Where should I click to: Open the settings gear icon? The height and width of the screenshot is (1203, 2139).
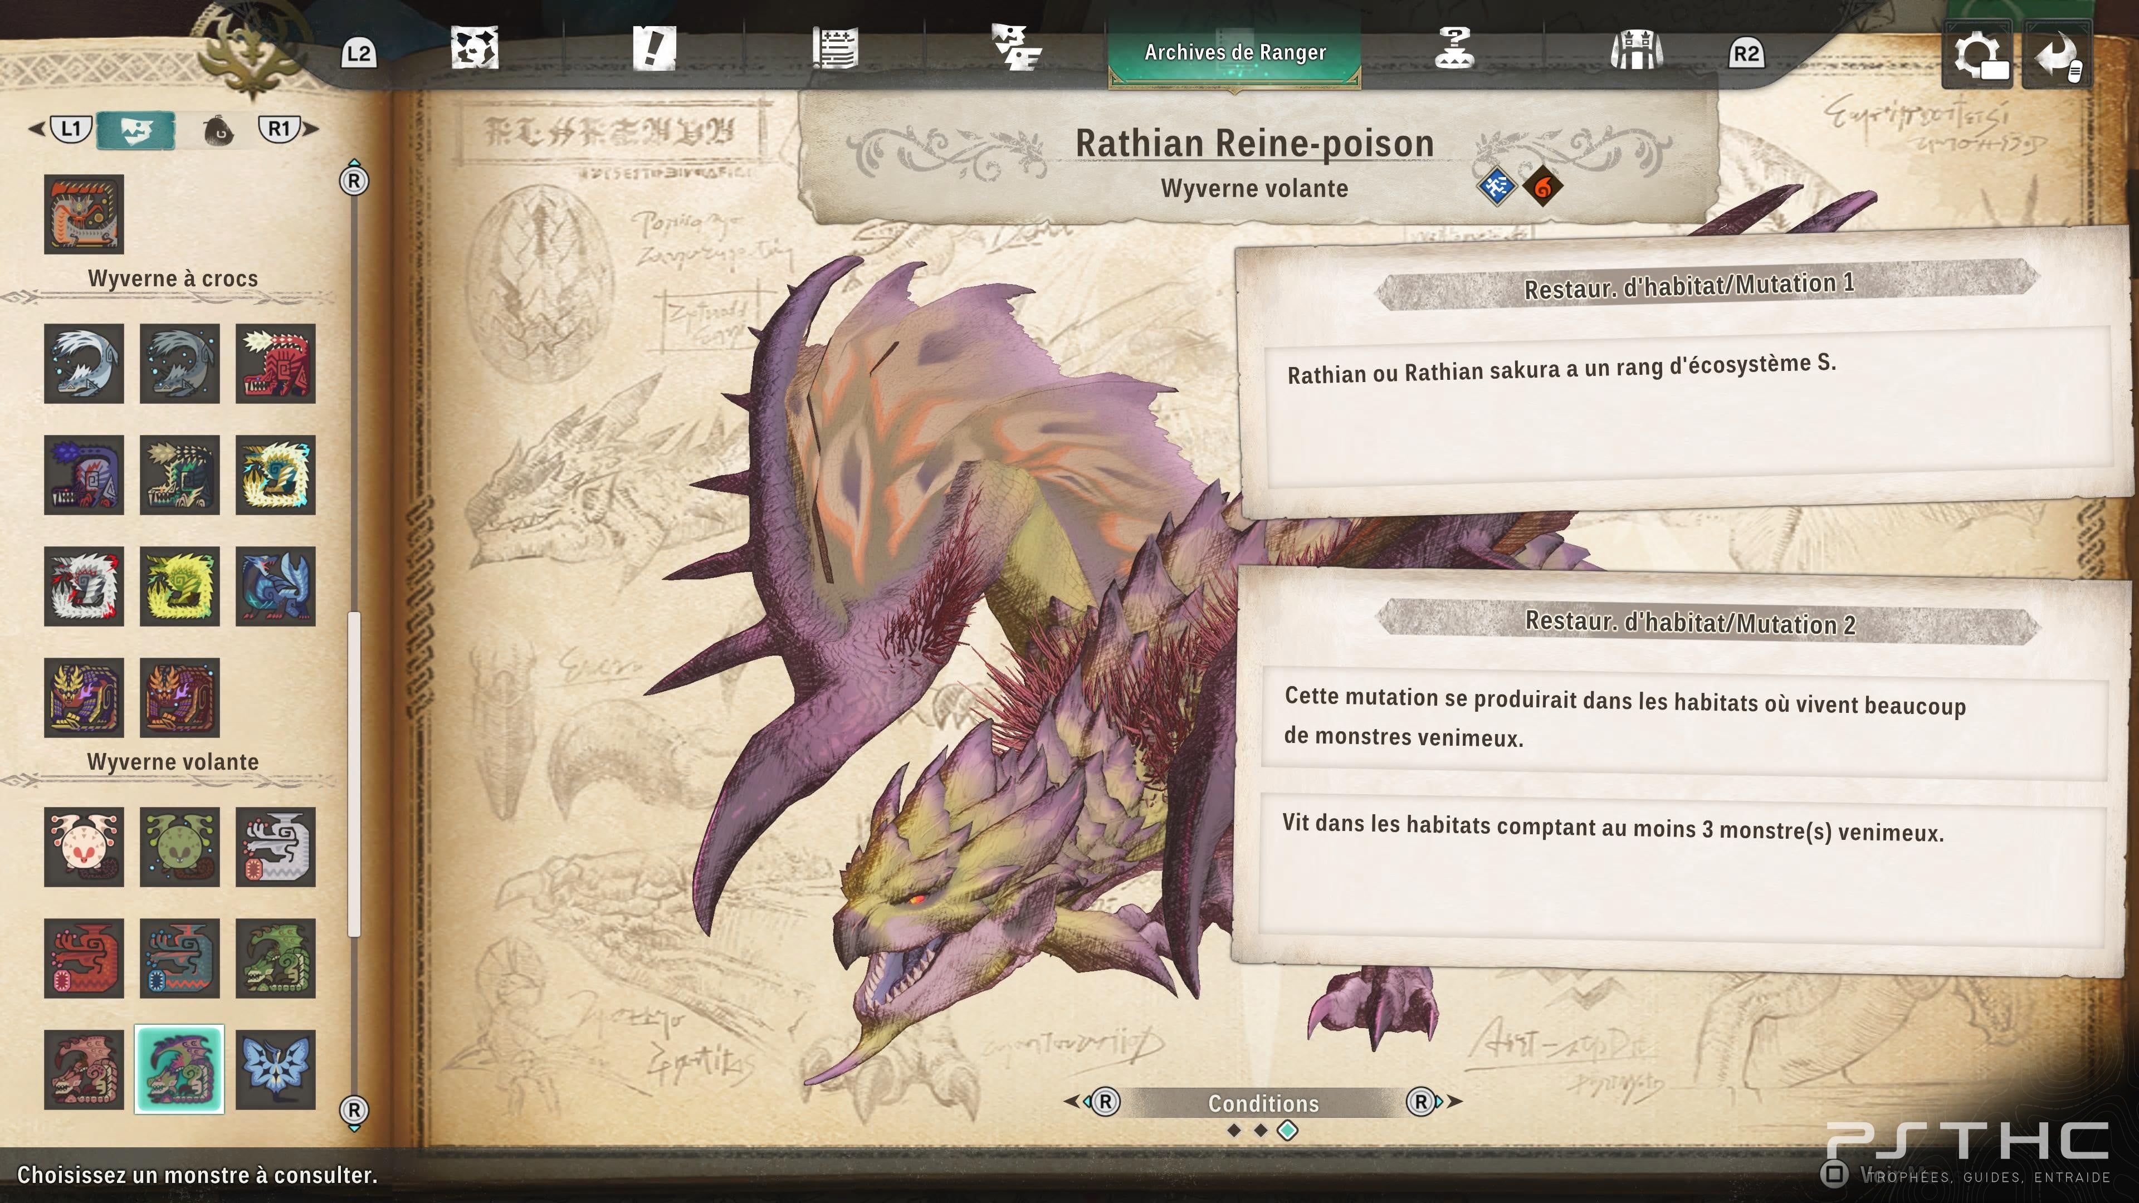point(1977,56)
